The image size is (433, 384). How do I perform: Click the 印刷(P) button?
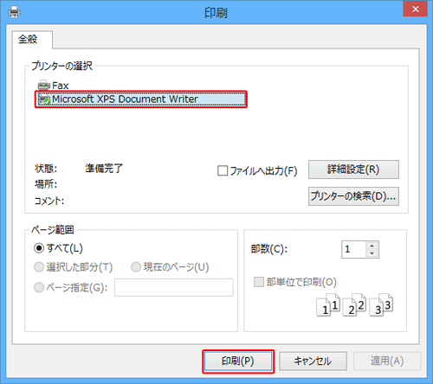[238, 362]
